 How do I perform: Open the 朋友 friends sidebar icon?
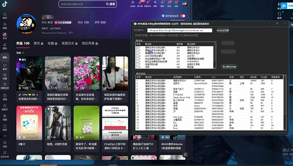(x=5, y=45)
